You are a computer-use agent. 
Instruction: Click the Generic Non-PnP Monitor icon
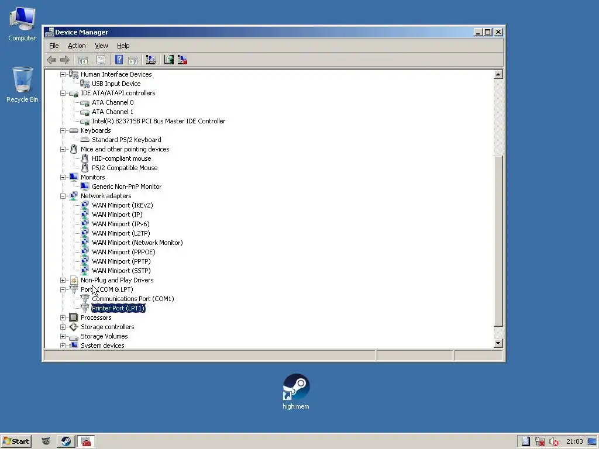click(x=85, y=186)
